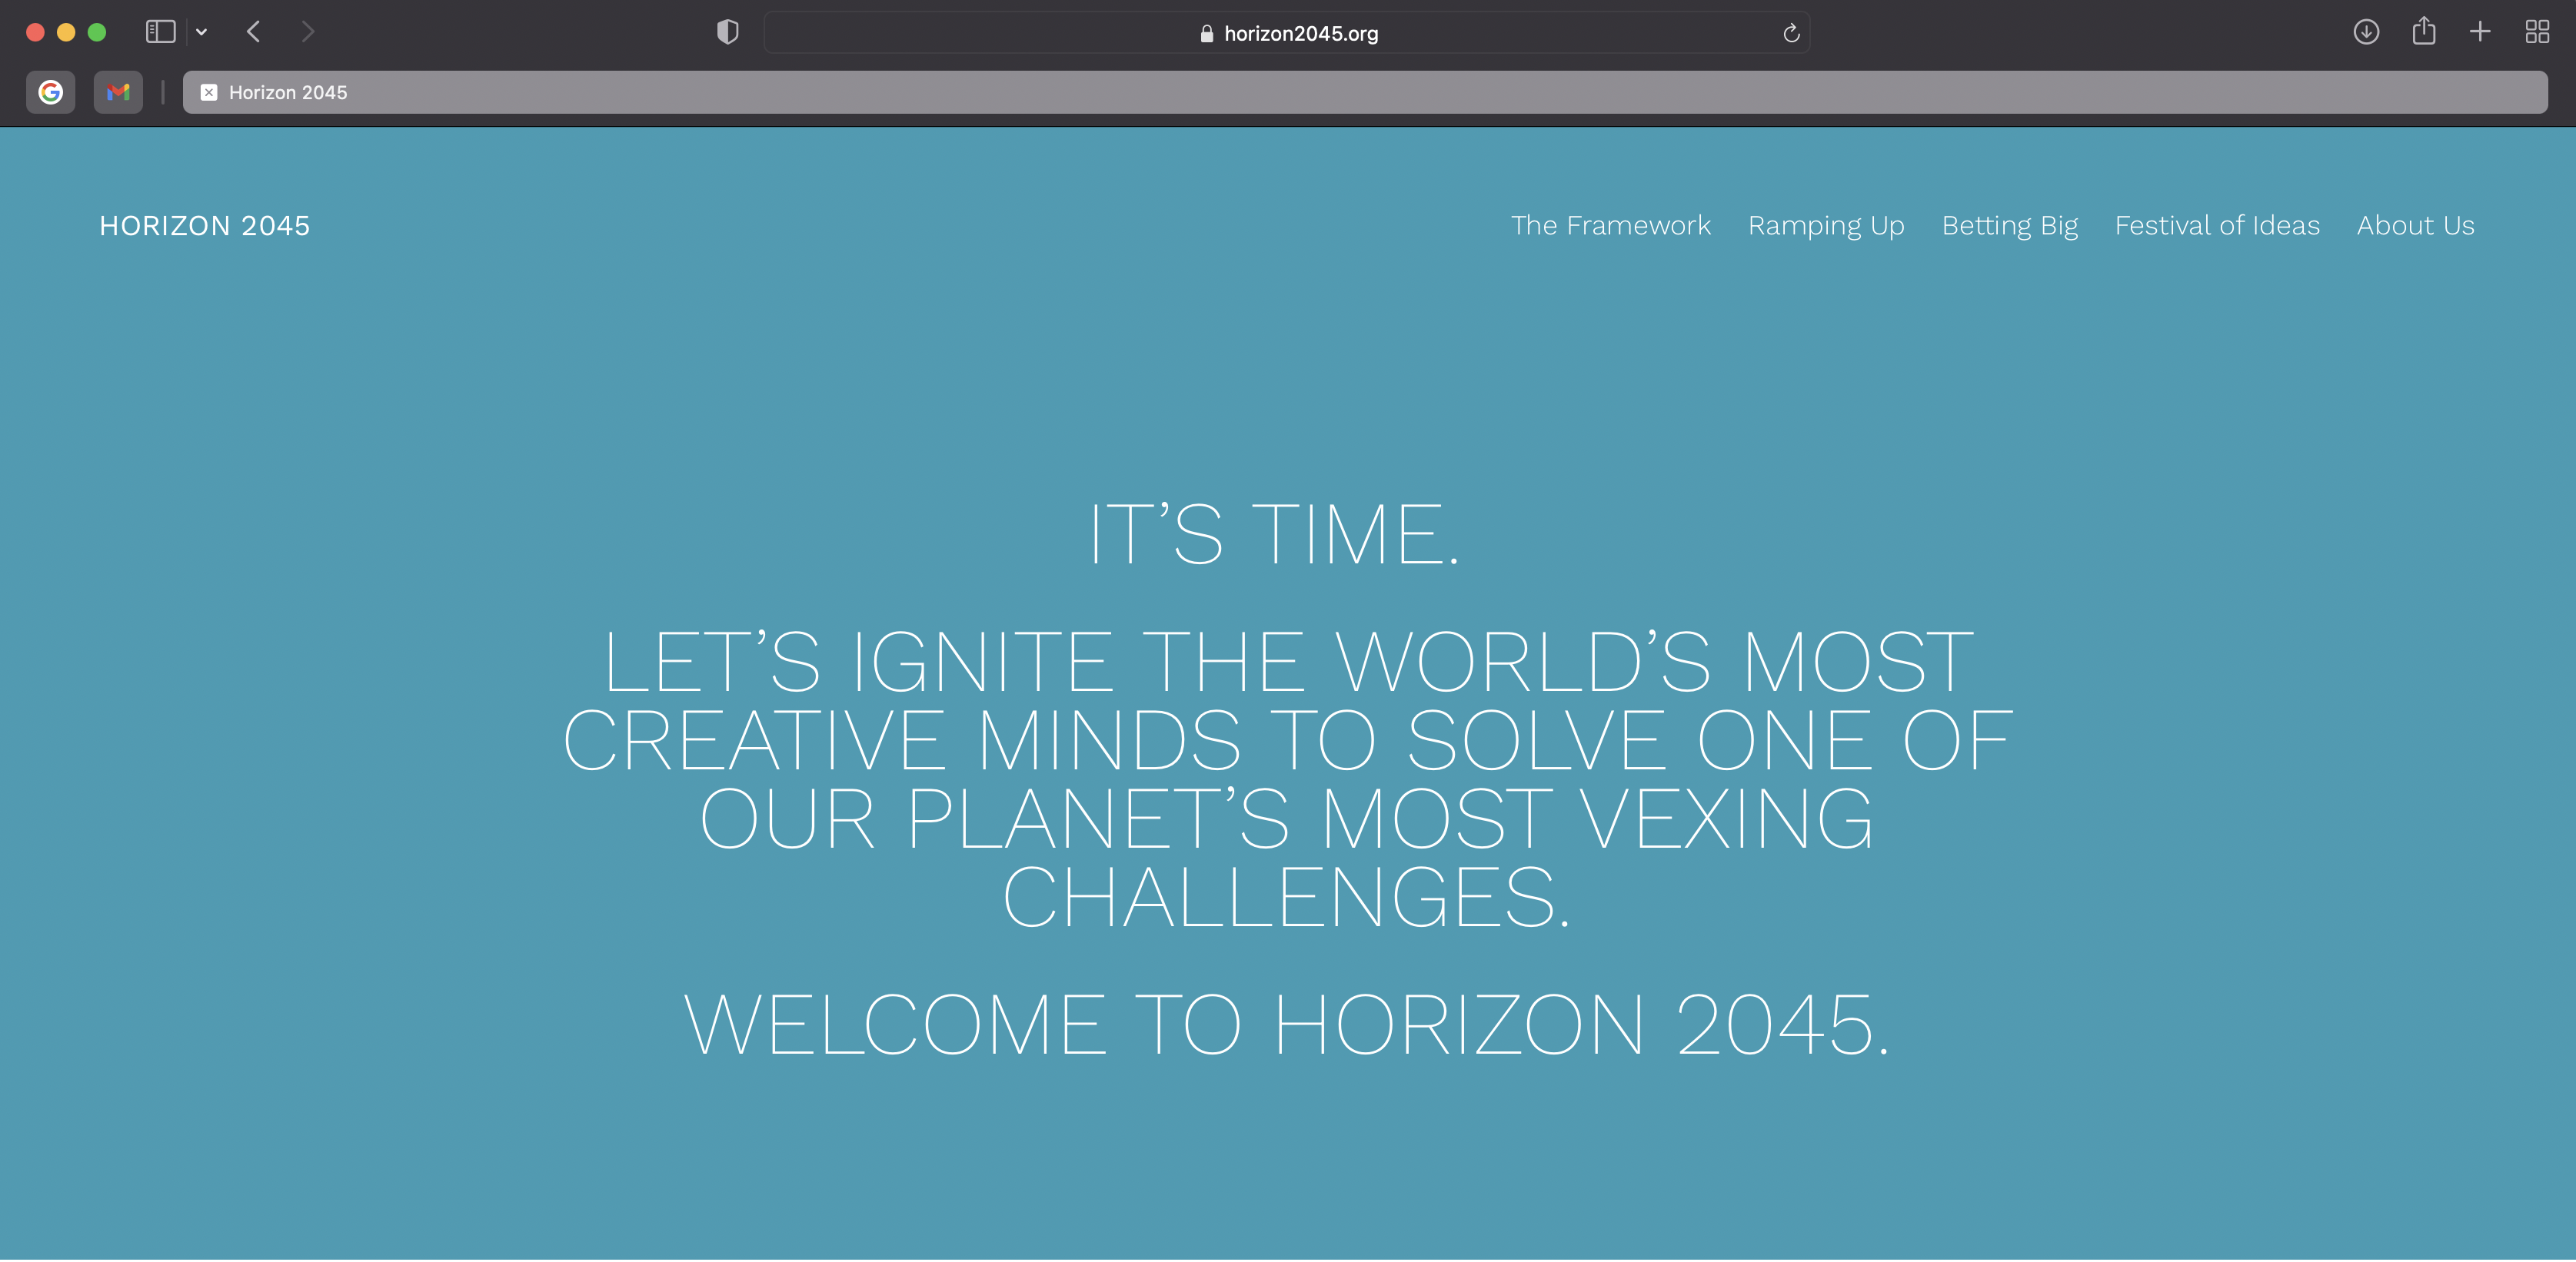
Task: Show downloads with the download icon
Action: [x=2365, y=32]
